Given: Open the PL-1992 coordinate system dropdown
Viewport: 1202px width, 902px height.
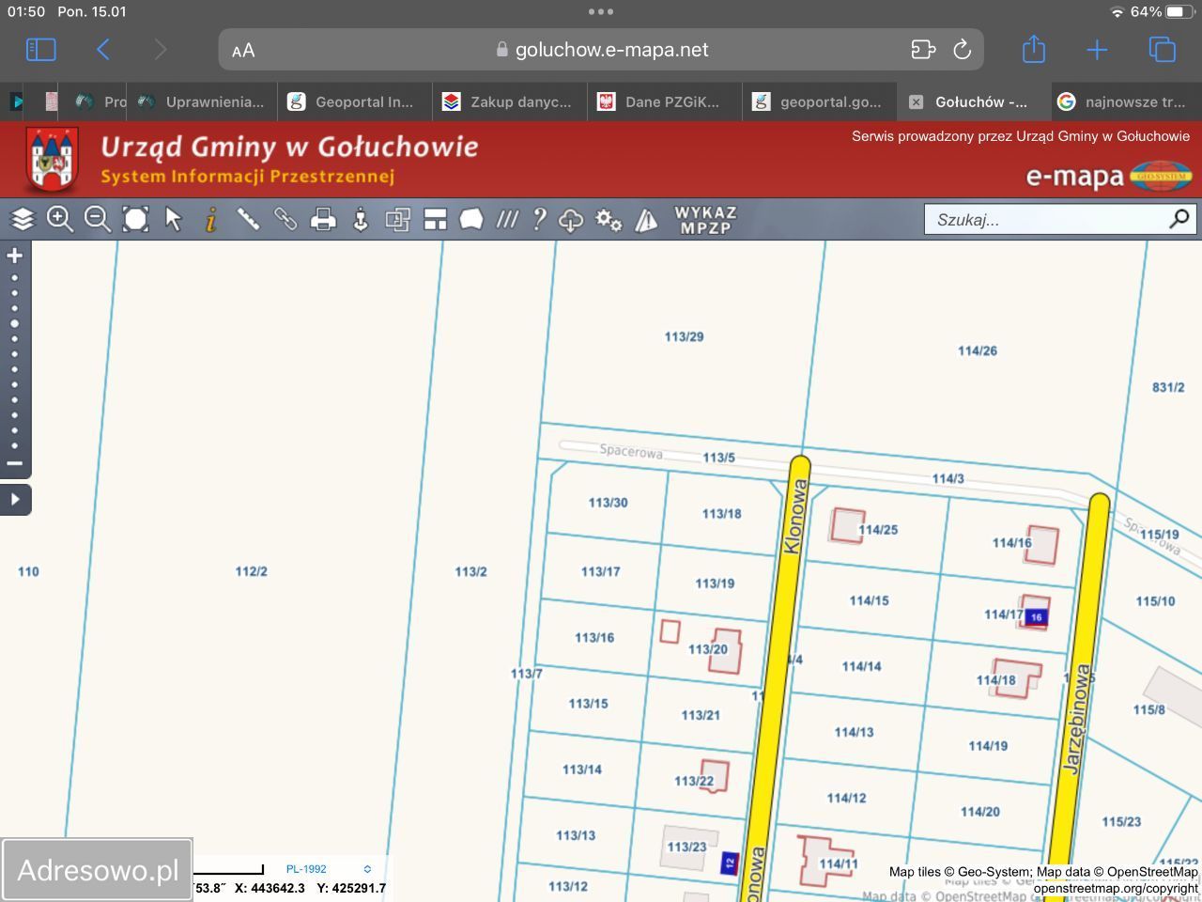Looking at the screenshot, I should [329, 869].
